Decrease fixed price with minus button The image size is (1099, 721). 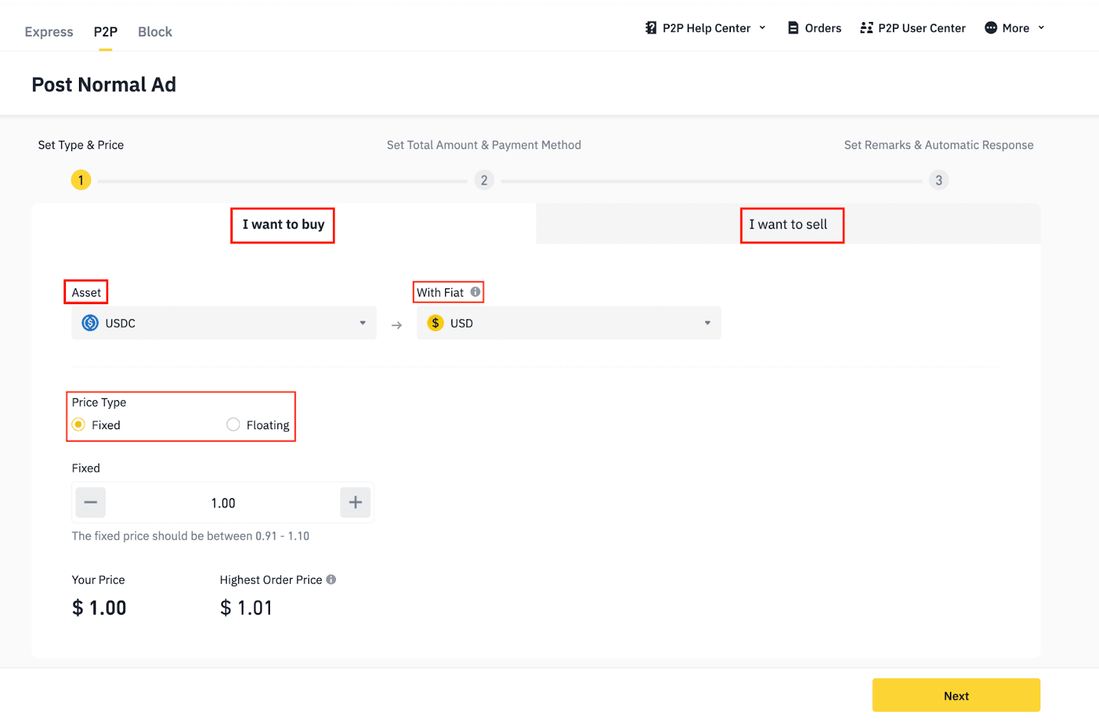click(x=91, y=503)
